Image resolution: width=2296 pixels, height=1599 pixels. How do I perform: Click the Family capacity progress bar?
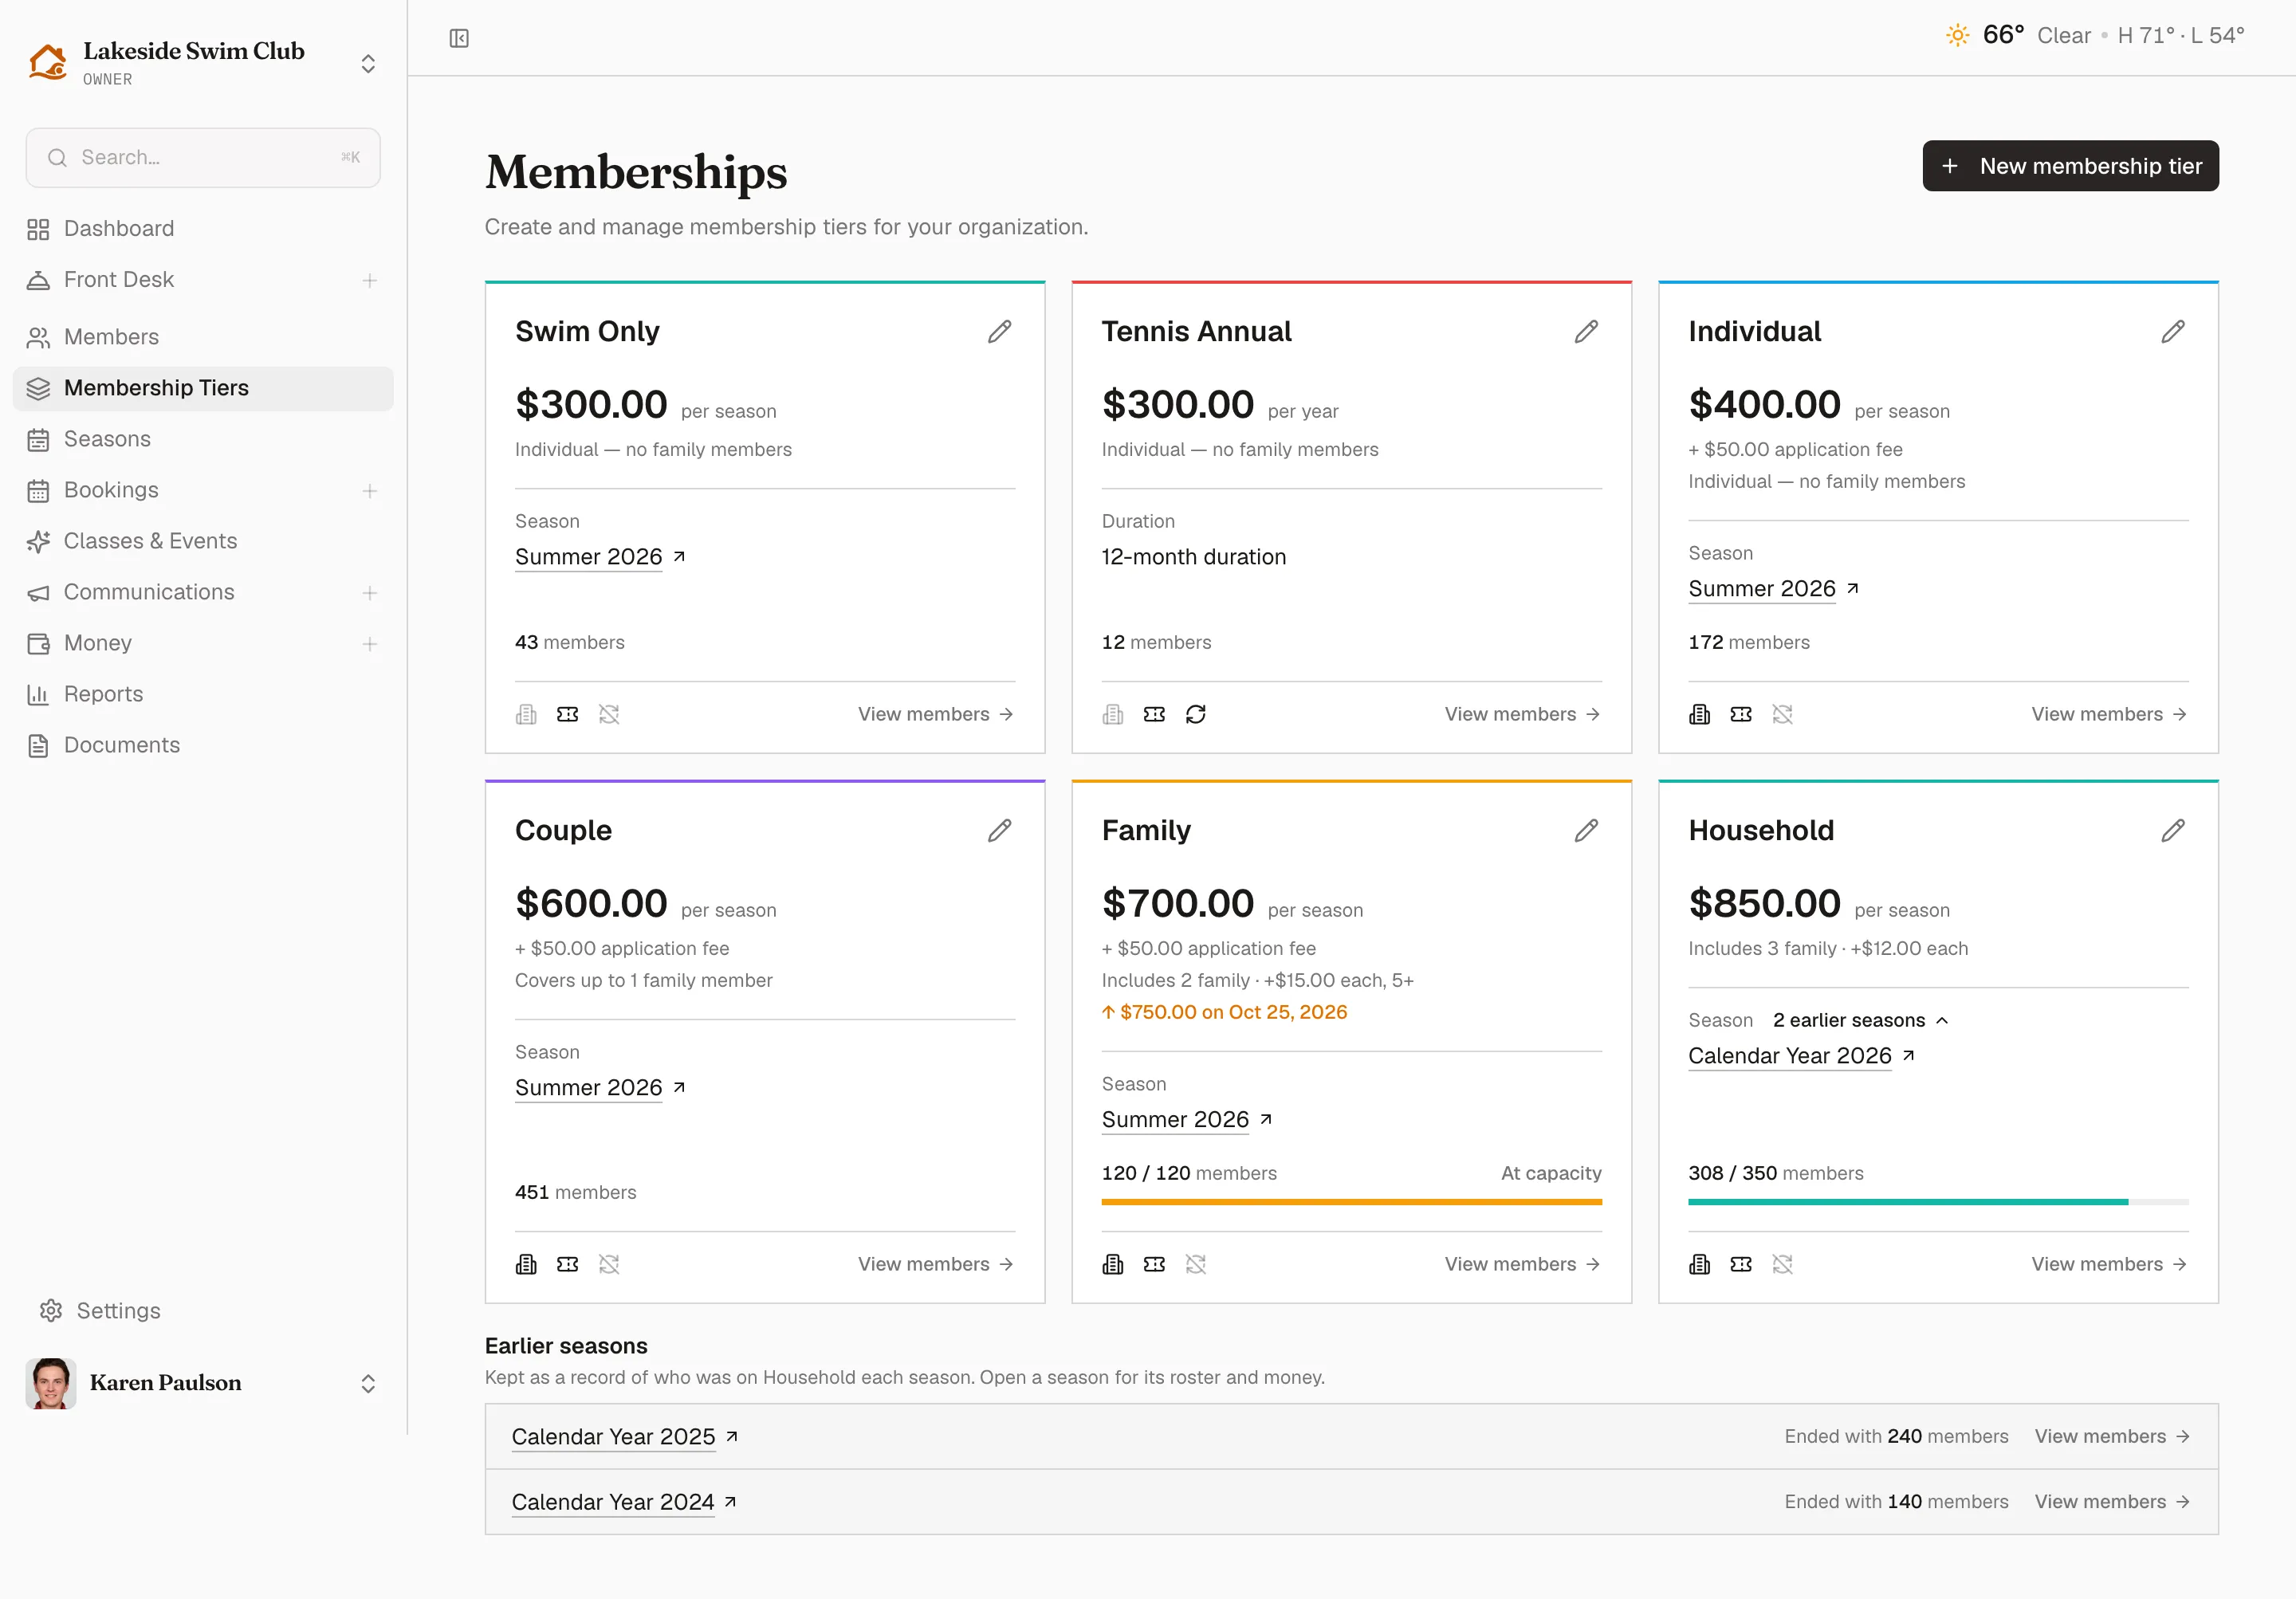[1351, 1202]
